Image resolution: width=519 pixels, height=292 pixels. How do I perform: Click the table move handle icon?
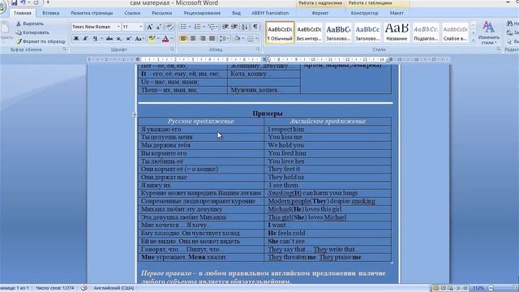coord(134,115)
